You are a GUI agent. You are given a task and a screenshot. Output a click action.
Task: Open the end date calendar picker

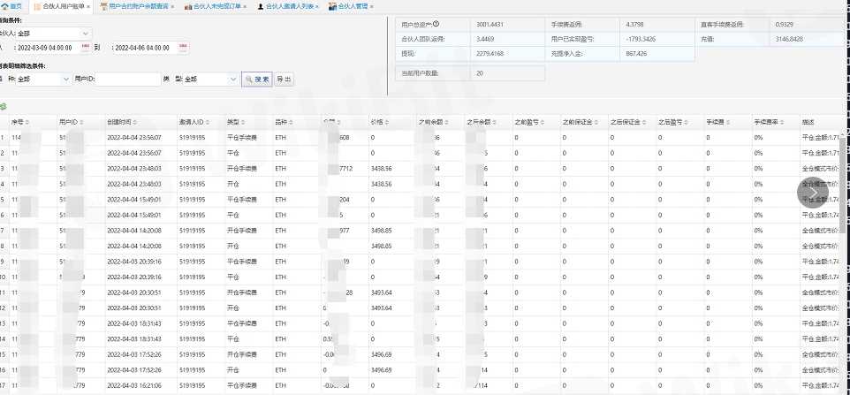[x=183, y=48]
